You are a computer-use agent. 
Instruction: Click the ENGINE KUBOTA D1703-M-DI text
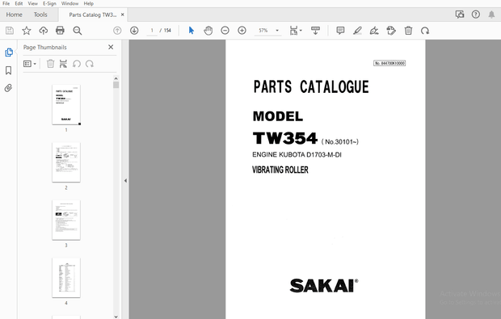click(297, 155)
